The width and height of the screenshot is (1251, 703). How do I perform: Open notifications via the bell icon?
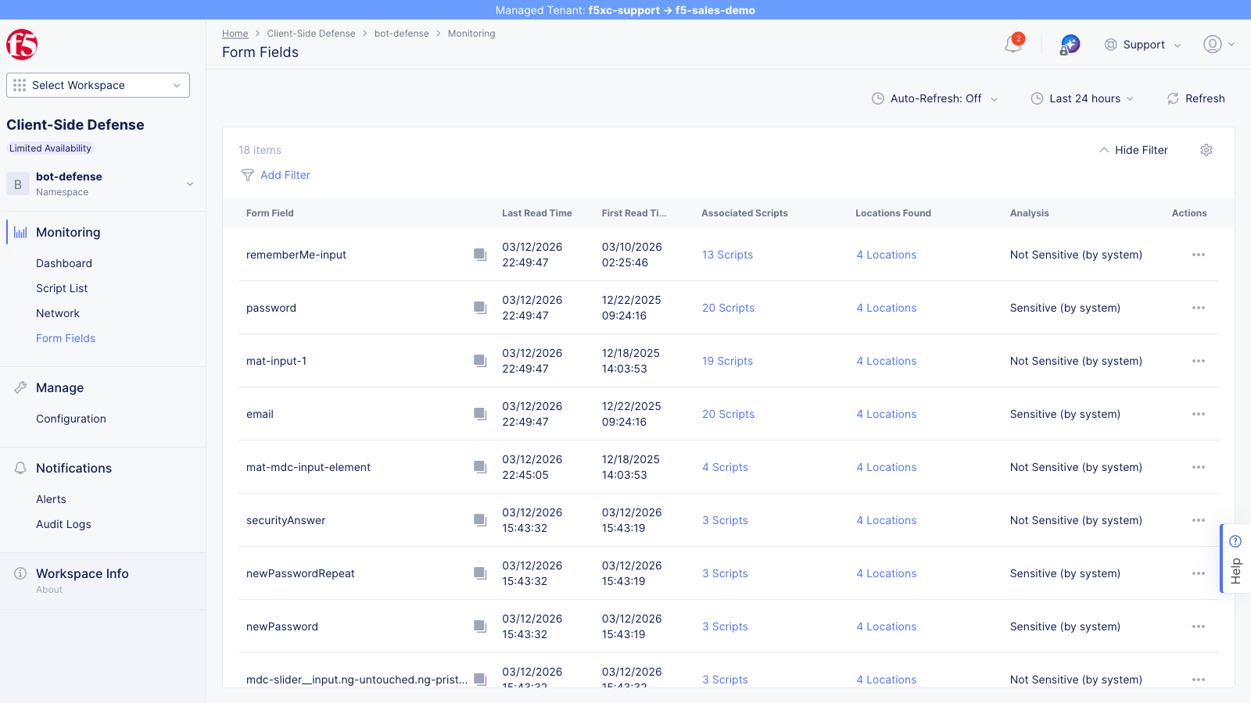(1012, 45)
